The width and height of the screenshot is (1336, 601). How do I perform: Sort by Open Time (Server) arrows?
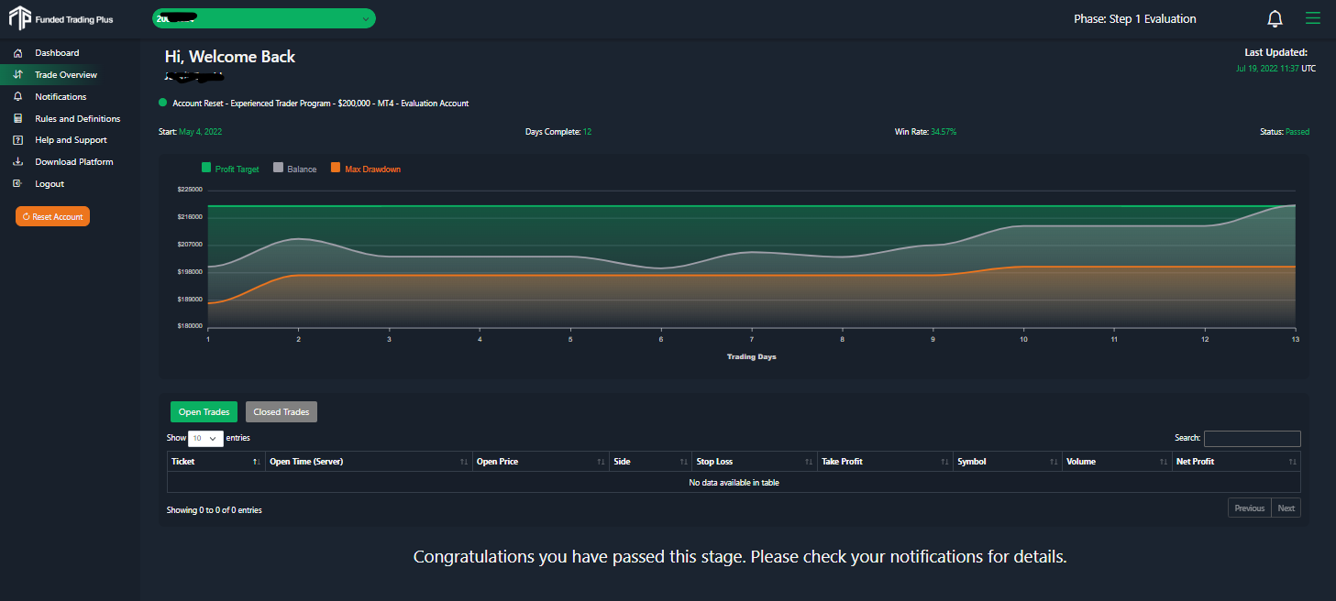[x=464, y=462]
